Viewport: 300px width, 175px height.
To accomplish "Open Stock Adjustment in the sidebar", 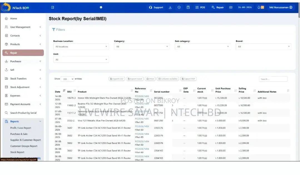I will pyautogui.click(x=23, y=87).
